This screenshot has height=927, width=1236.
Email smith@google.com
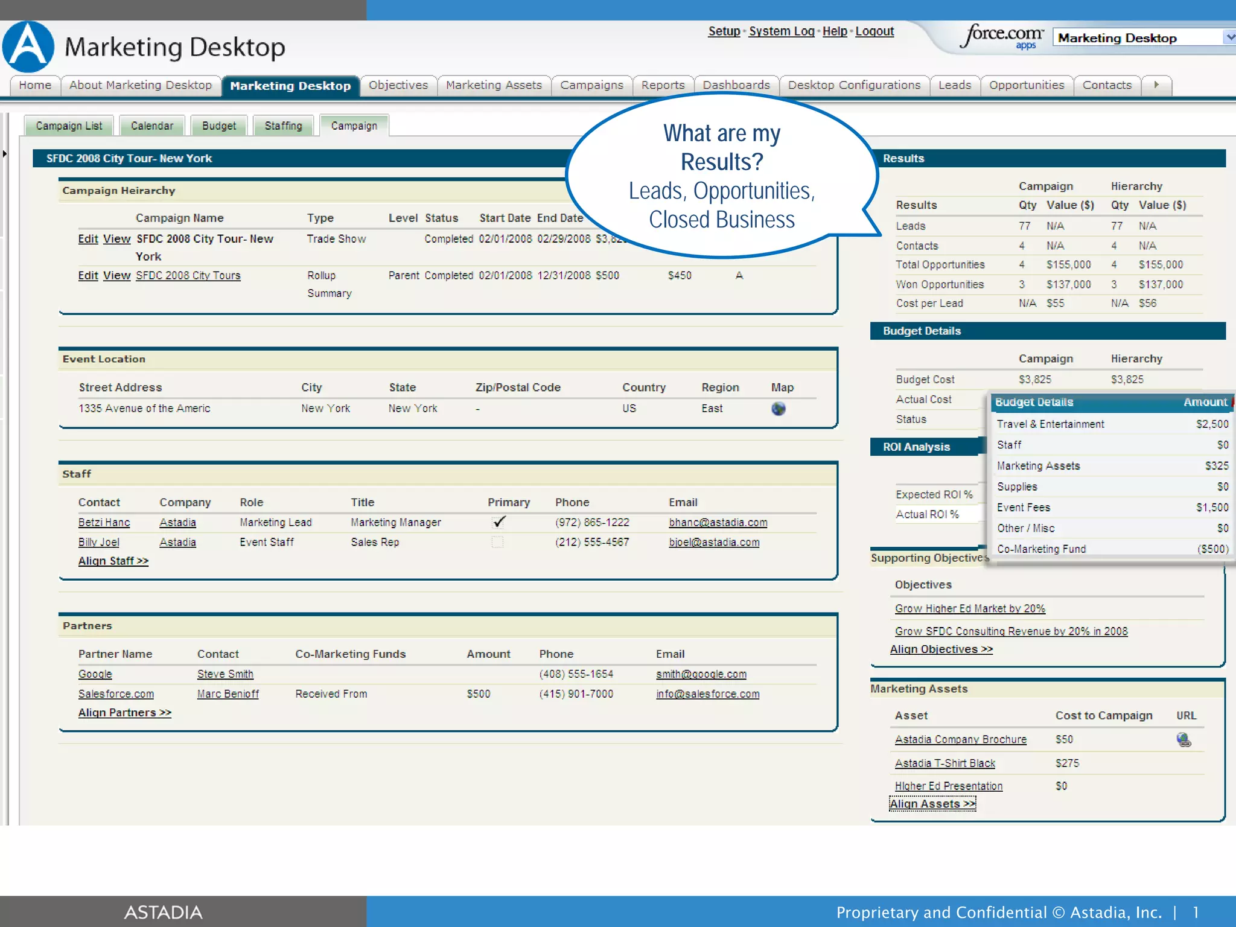(x=701, y=674)
